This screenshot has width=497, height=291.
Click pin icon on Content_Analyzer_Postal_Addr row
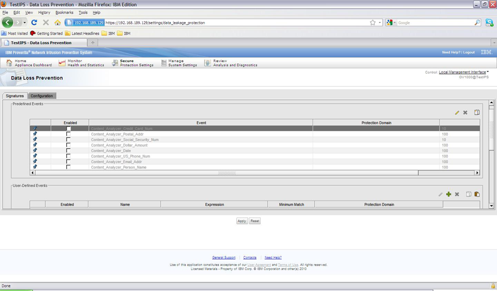35,134
